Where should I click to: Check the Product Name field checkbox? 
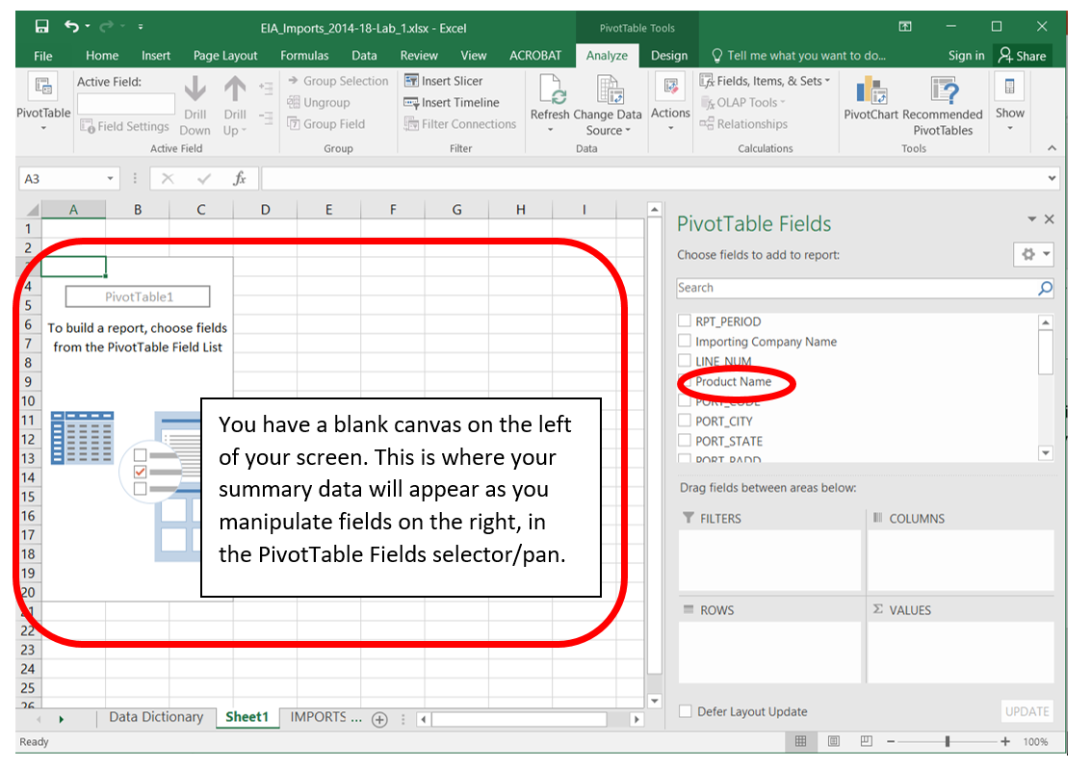click(x=686, y=382)
